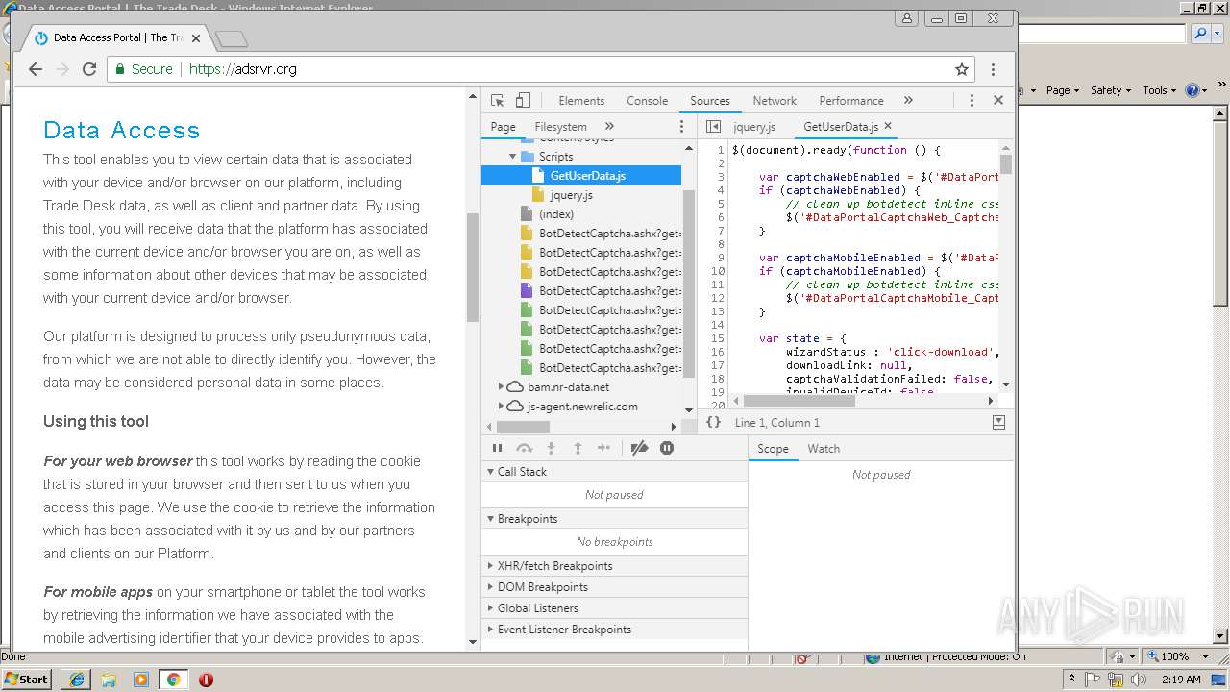Open the (index) file in the tree
Image resolution: width=1230 pixels, height=692 pixels.
pyautogui.click(x=556, y=214)
